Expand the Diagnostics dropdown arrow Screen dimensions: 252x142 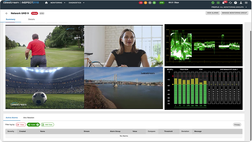(x=84, y=3)
